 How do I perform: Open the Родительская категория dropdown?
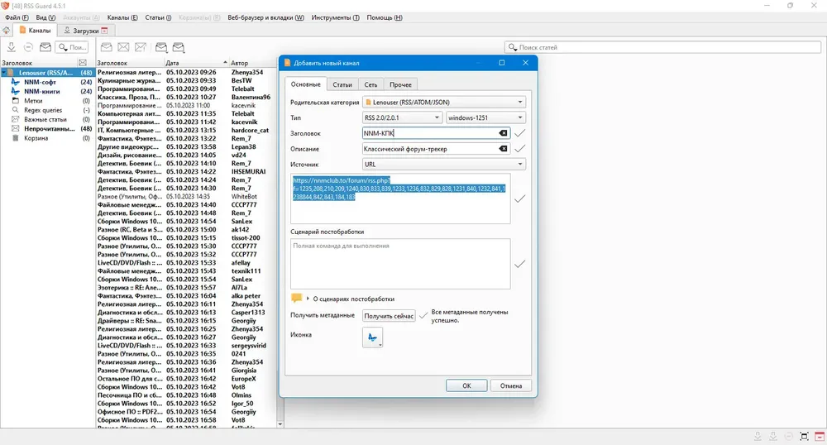(444, 103)
